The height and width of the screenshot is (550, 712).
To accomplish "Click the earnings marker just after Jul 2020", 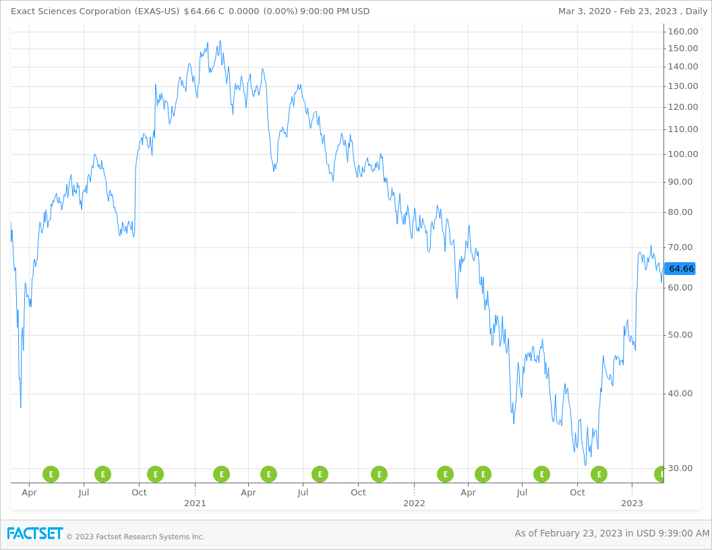I will click(x=102, y=475).
